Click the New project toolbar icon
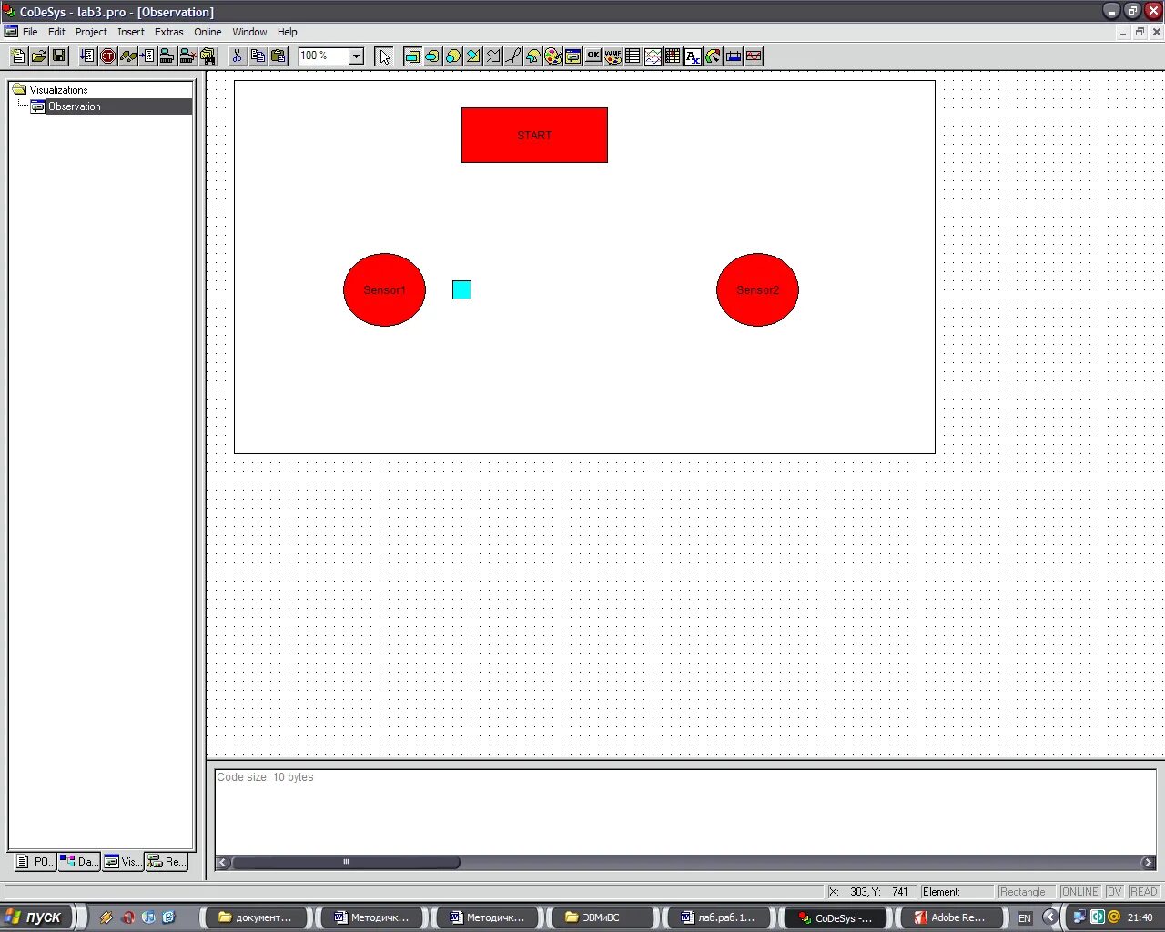The height and width of the screenshot is (932, 1165). pos(18,56)
